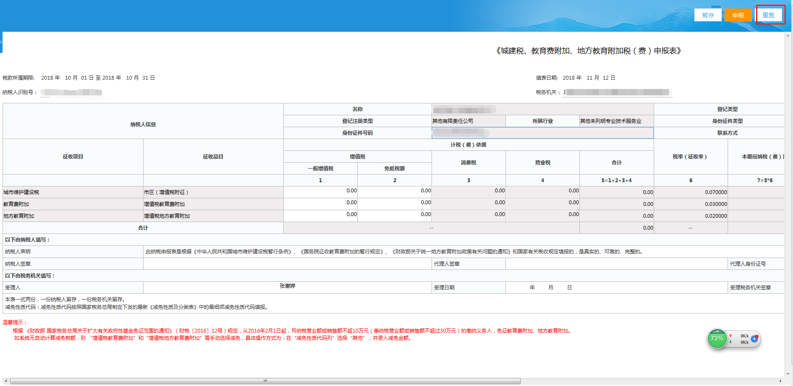Click the 教育费附加 row label
This screenshot has width=793, height=386.
[73, 204]
